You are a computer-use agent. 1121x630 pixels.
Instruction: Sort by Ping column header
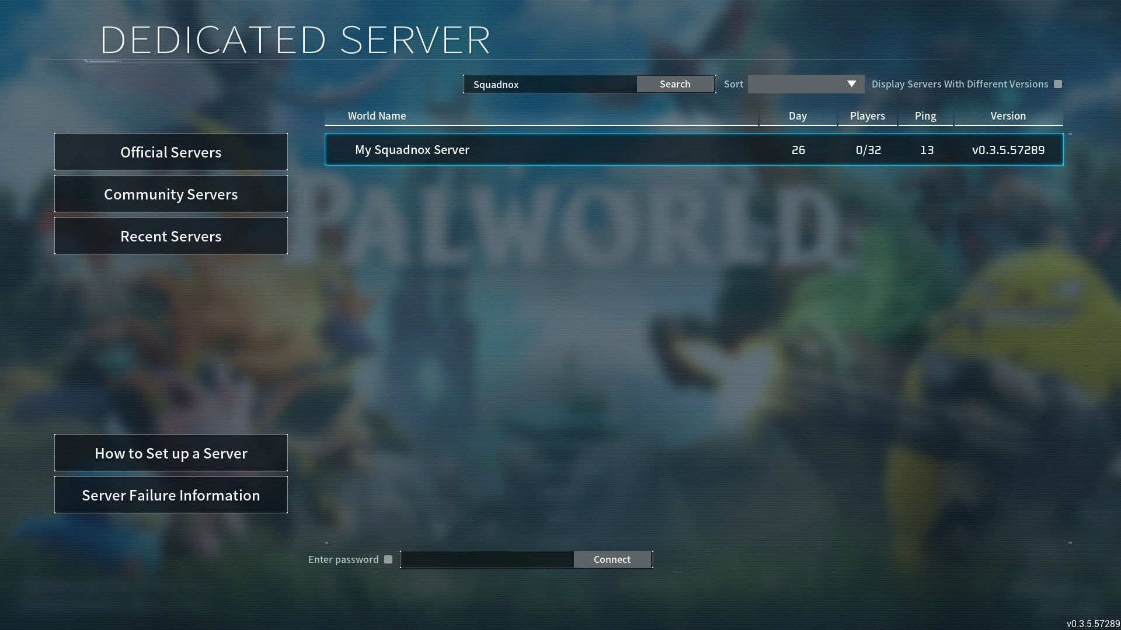click(x=925, y=116)
